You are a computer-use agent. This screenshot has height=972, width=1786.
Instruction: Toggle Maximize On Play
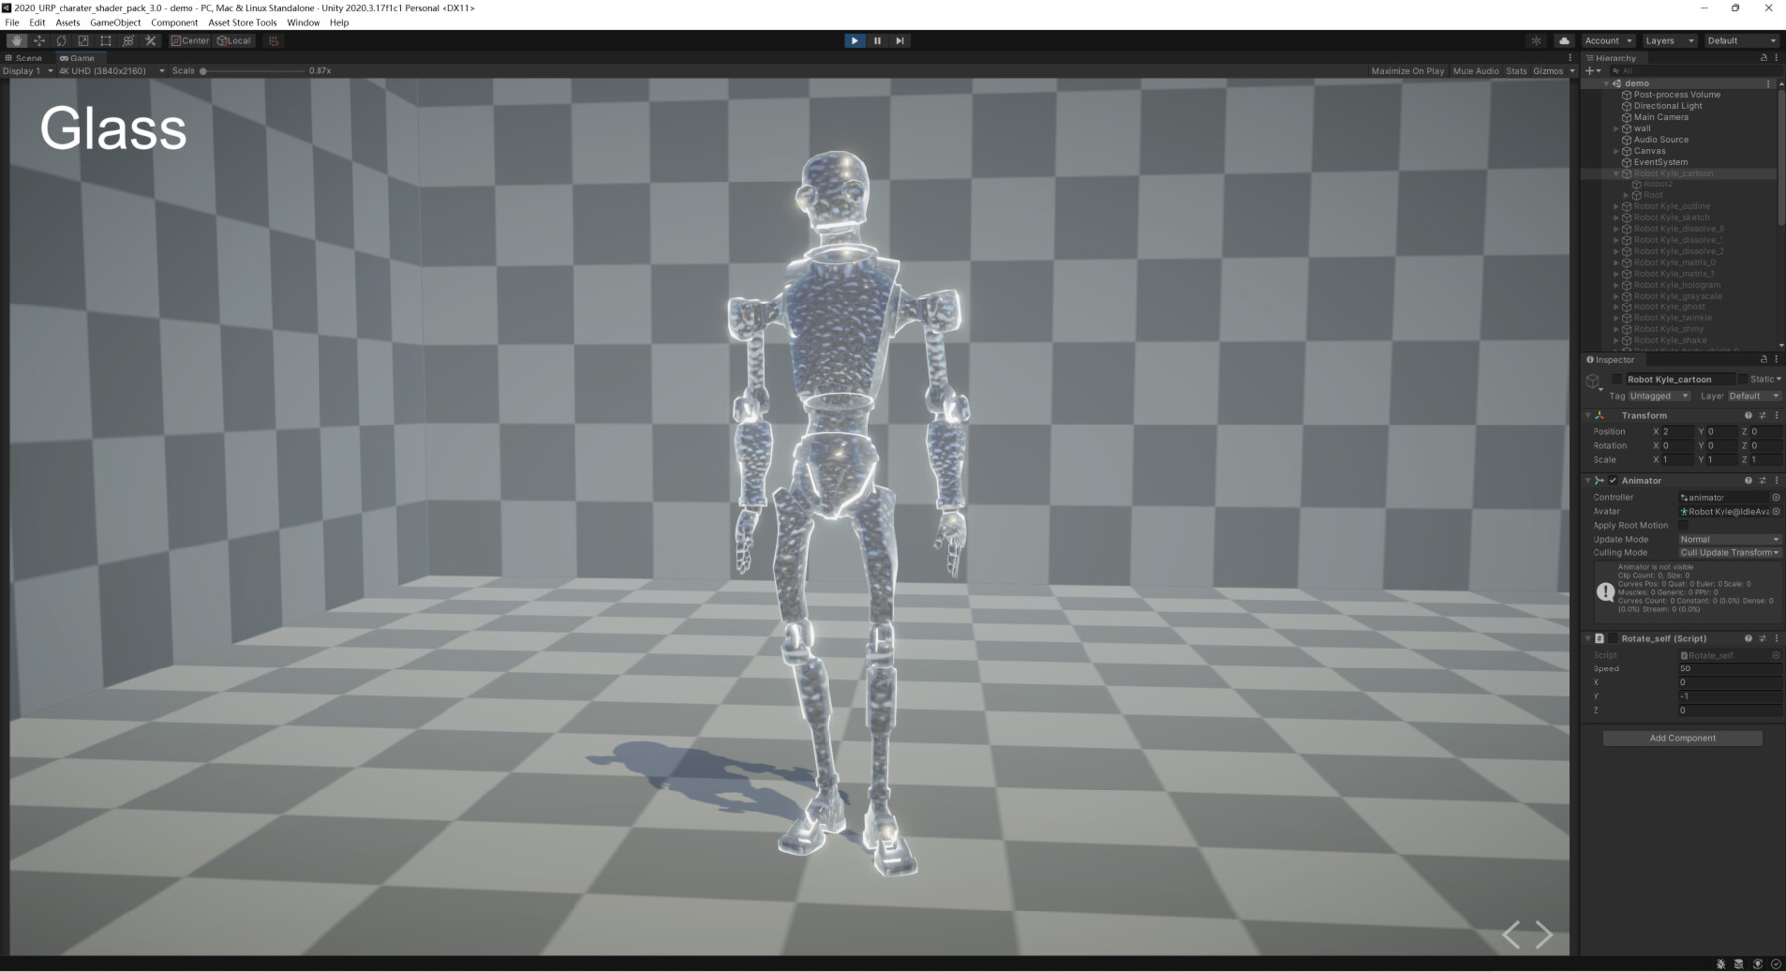click(1407, 71)
